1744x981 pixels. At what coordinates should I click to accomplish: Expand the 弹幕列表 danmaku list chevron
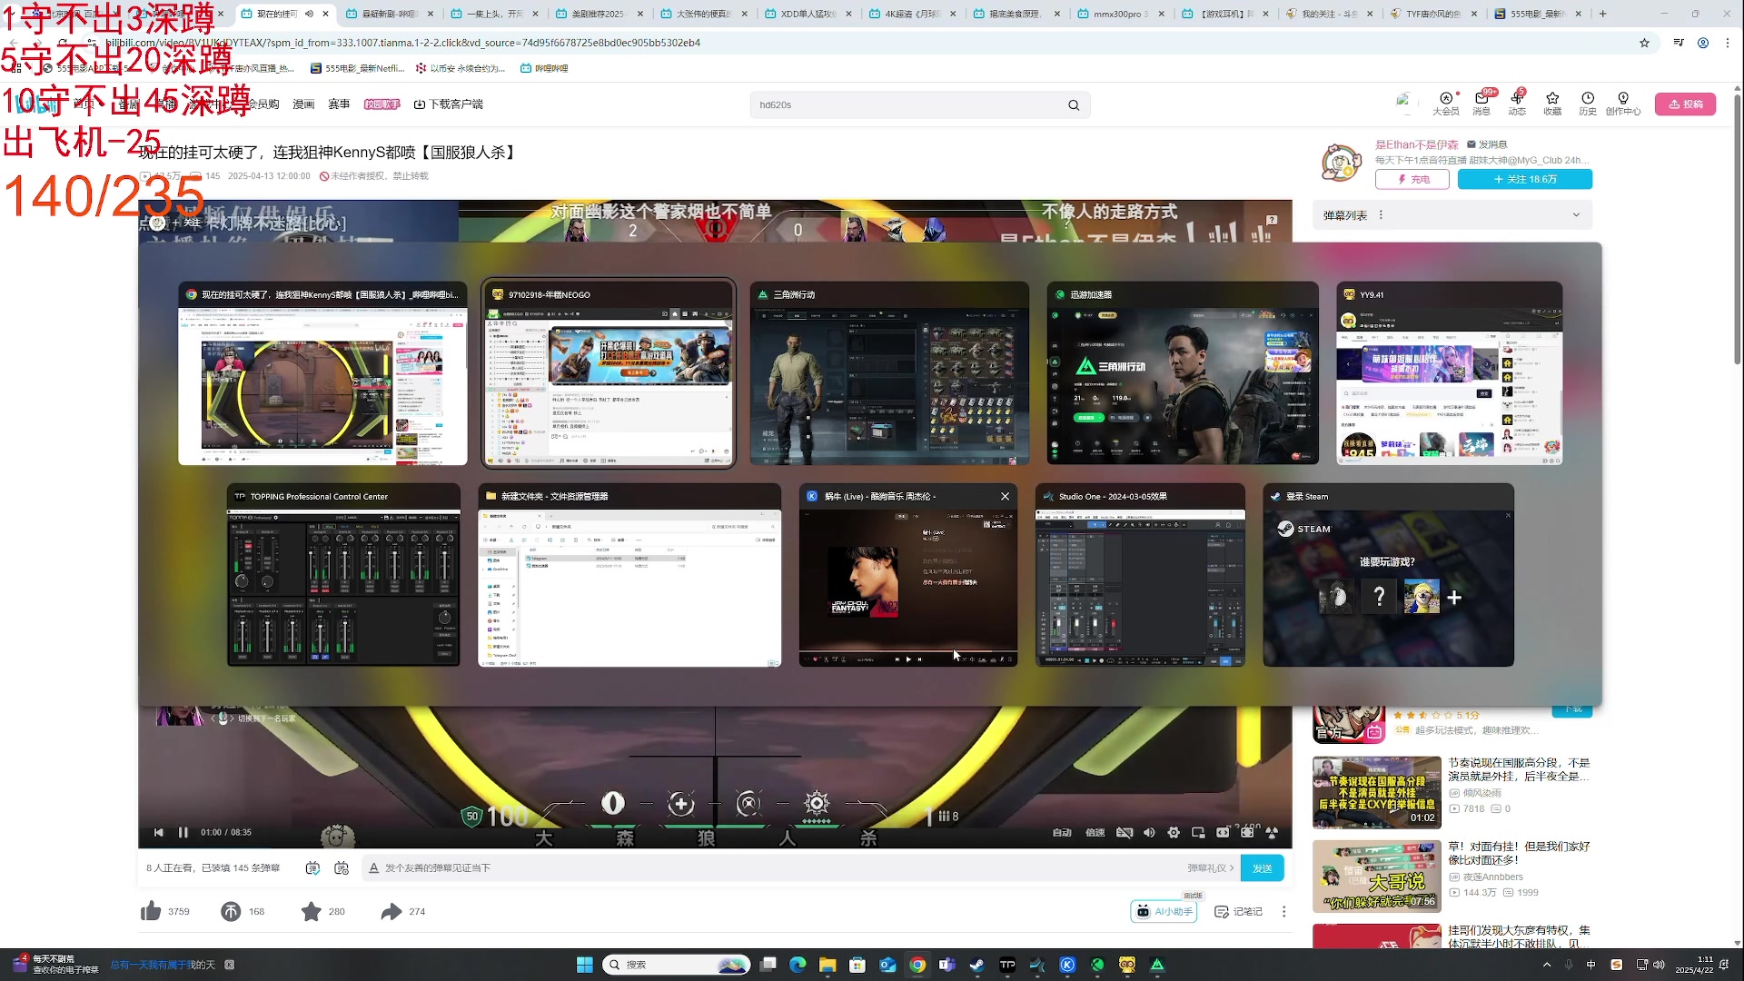tap(1576, 215)
